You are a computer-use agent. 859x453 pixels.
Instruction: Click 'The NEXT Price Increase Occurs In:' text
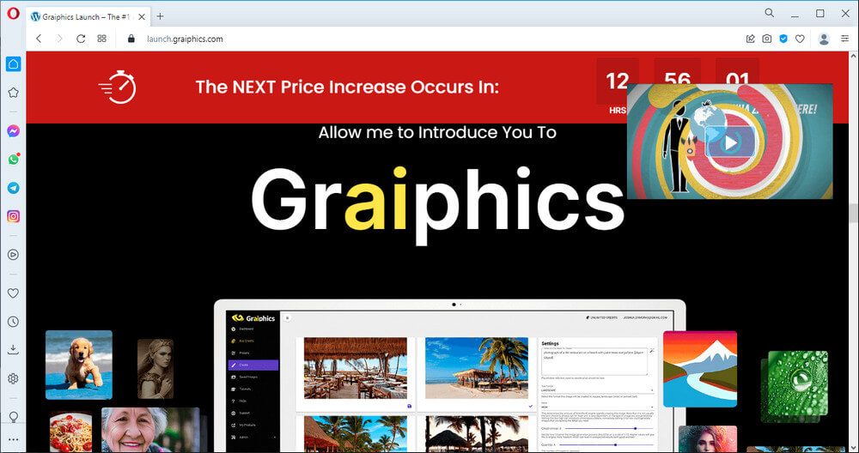pos(347,87)
